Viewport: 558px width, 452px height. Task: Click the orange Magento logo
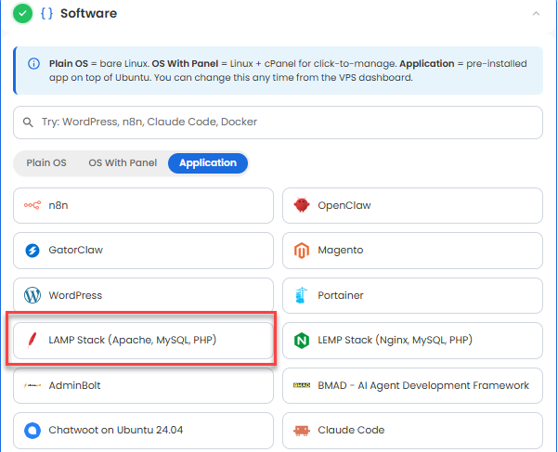coord(302,251)
